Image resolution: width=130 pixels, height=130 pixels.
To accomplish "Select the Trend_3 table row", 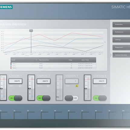I will (x=53, y=68).
